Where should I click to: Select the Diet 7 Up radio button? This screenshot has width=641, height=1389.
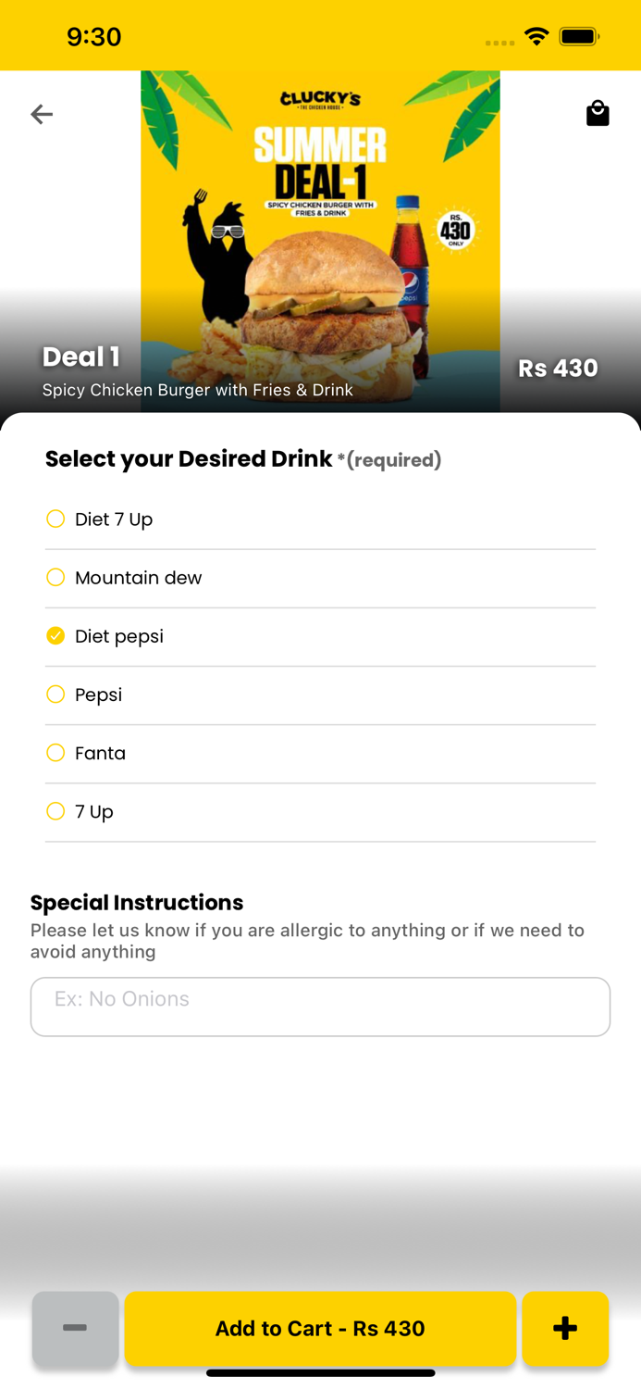pos(55,519)
